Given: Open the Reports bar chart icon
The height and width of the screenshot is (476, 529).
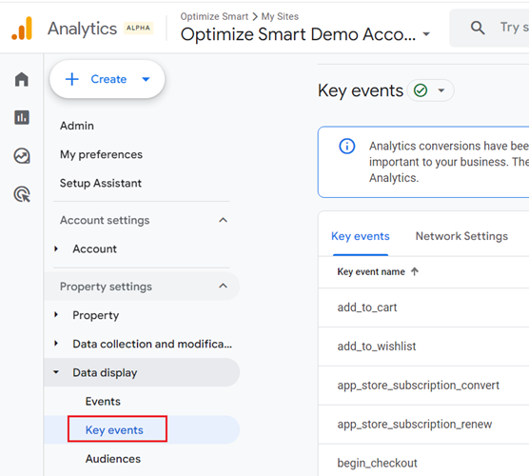Looking at the screenshot, I should pos(22,117).
